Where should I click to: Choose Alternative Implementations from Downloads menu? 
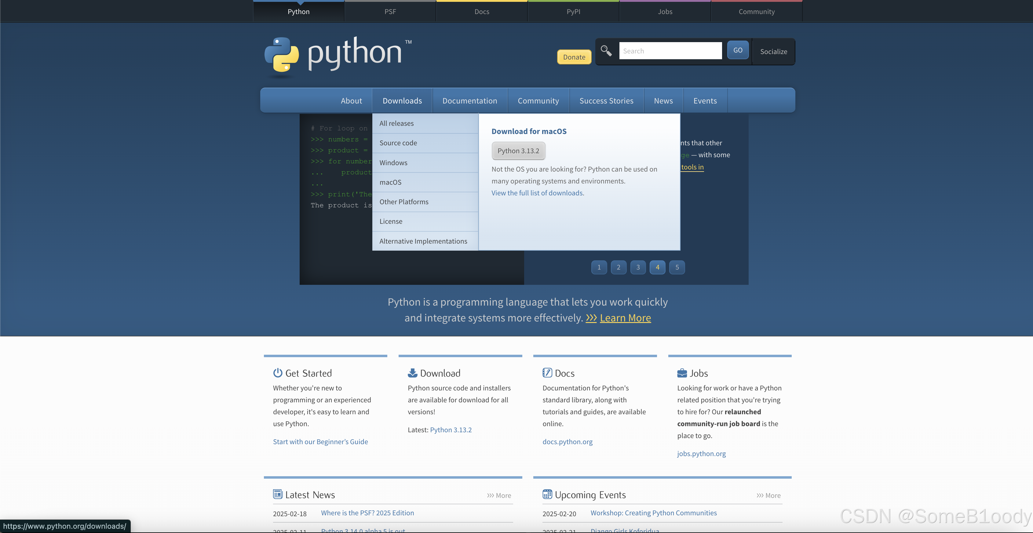point(425,241)
